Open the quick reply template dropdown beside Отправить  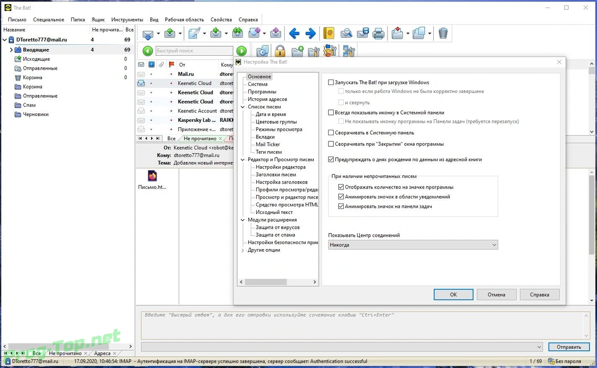[540, 347]
